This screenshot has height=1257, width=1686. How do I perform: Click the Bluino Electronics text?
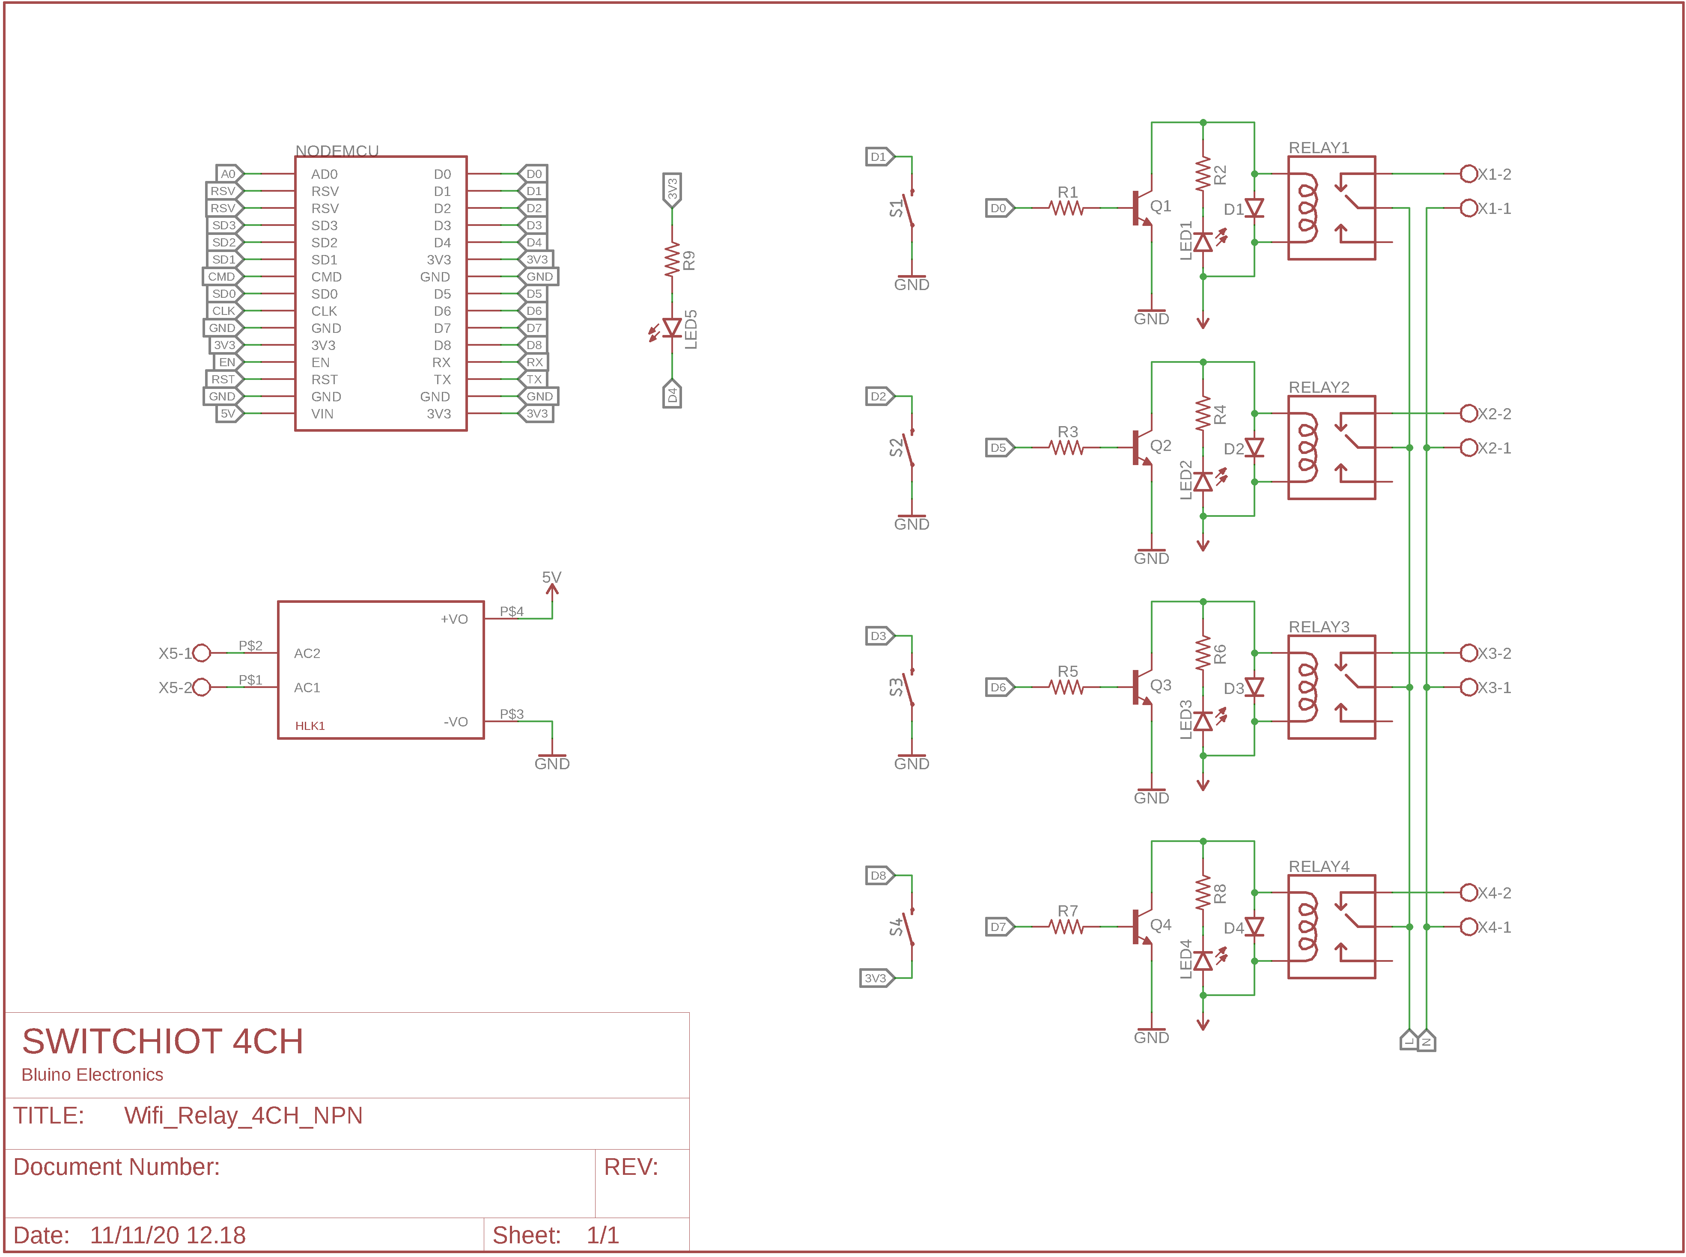tap(92, 1074)
